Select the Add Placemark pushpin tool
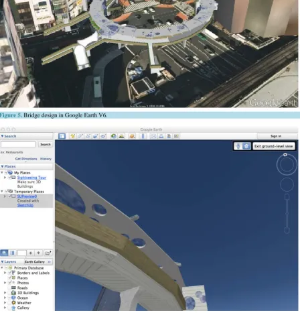 pos(72,136)
